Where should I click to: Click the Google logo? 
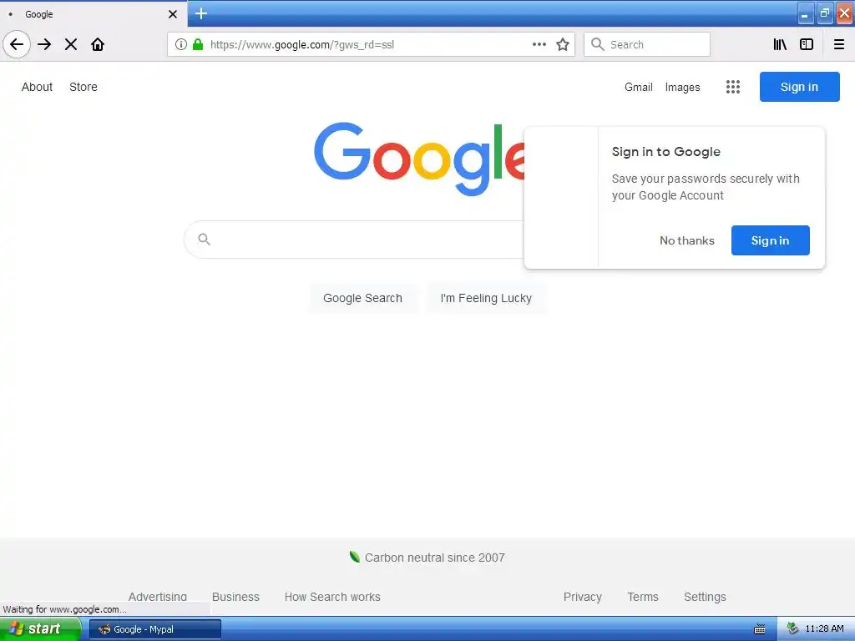pyautogui.click(x=419, y=159)
